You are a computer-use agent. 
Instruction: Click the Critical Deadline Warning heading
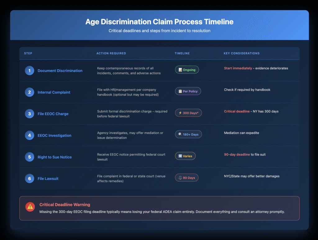(65, 205)
